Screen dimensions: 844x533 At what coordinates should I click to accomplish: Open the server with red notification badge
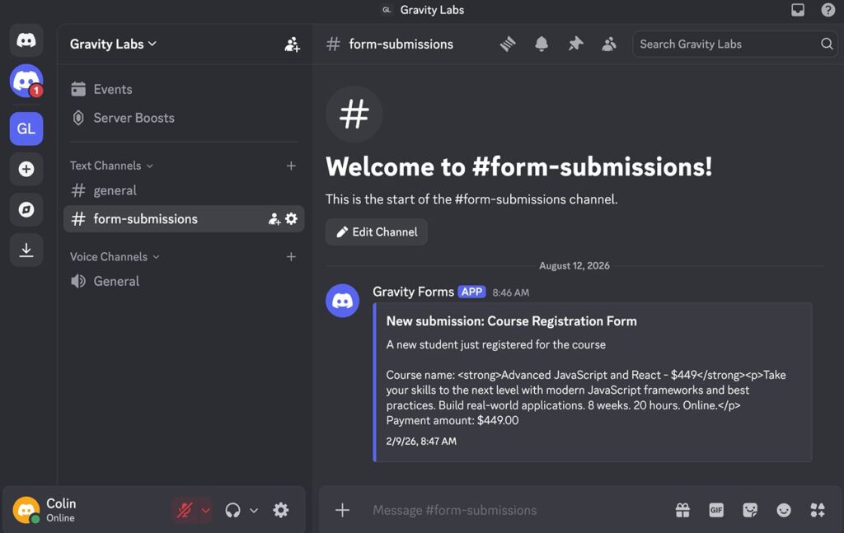coord(26,82)
